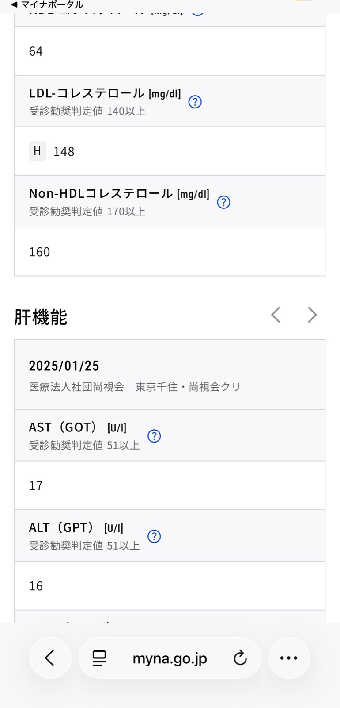Go to next 肝機能 result

pyautogui.click(x=312, y=315)
